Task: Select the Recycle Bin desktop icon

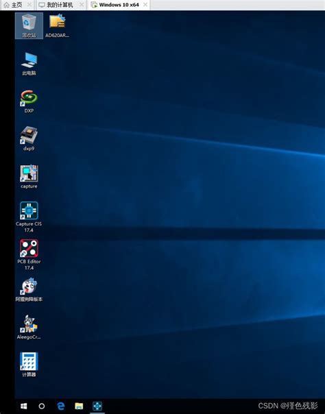Action: point(29,25)
